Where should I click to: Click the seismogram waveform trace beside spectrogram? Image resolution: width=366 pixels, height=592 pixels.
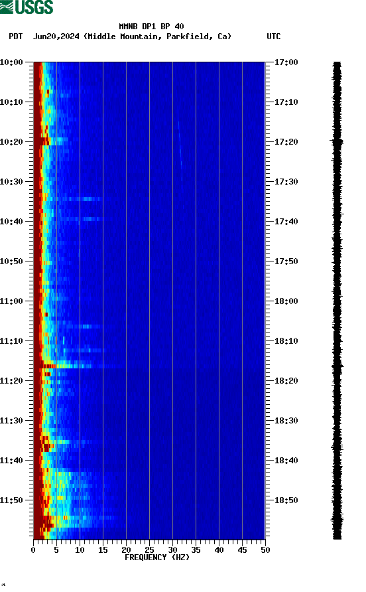(x=337, y=301)
